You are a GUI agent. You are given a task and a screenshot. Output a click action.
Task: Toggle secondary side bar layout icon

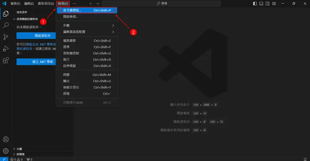pos(268,3)
